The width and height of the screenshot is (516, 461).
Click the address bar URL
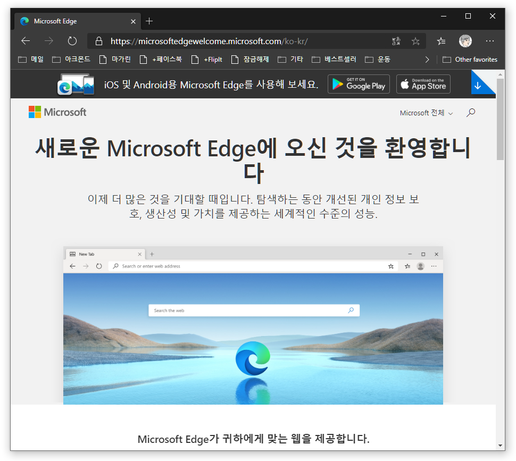209,41
